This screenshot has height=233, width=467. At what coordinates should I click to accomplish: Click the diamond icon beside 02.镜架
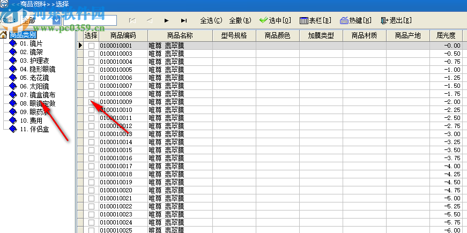[13, 52]
